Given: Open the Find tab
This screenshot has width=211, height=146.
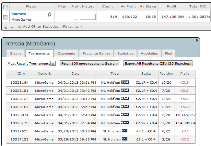Looking at the screenshot, I should coord(168,53).
